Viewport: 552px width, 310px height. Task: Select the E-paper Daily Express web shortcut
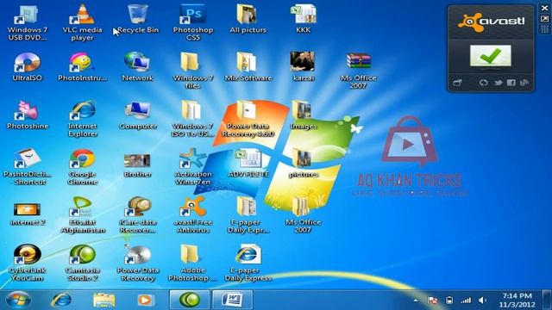pos(248,263)
